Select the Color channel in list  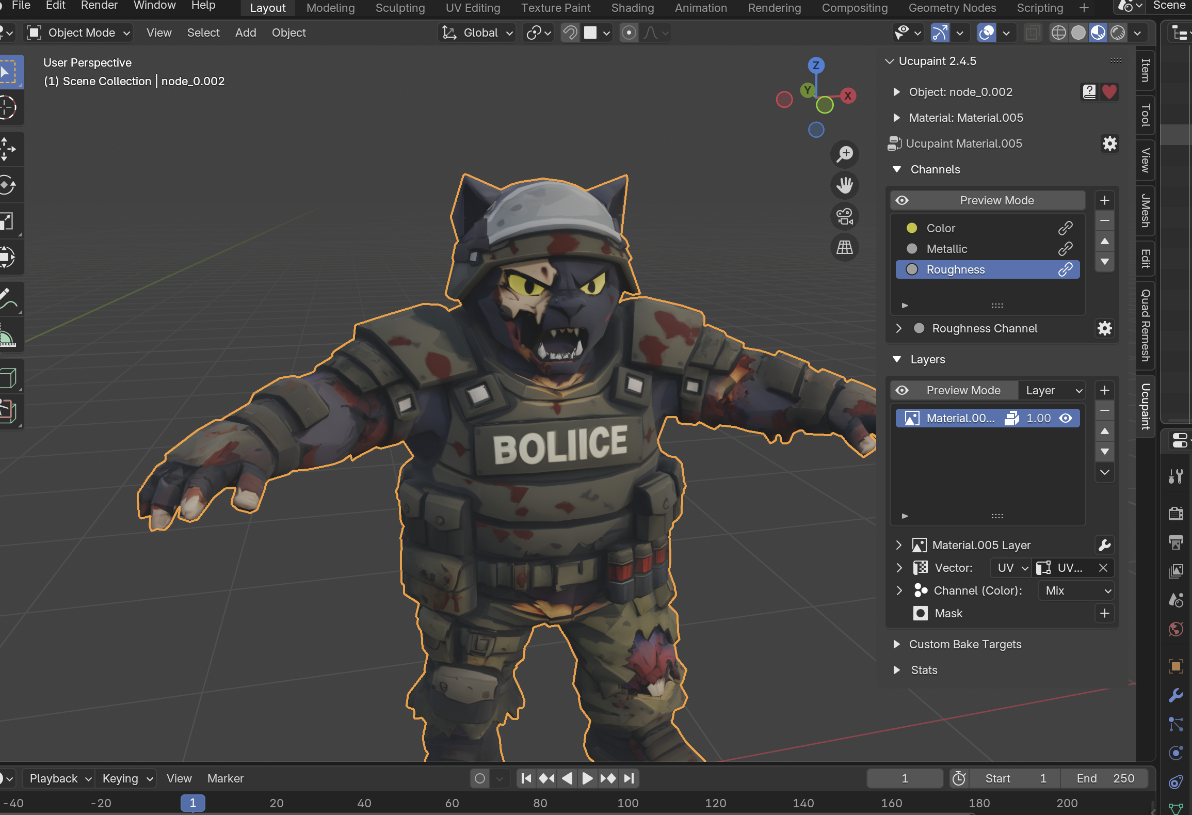(941, 228)
